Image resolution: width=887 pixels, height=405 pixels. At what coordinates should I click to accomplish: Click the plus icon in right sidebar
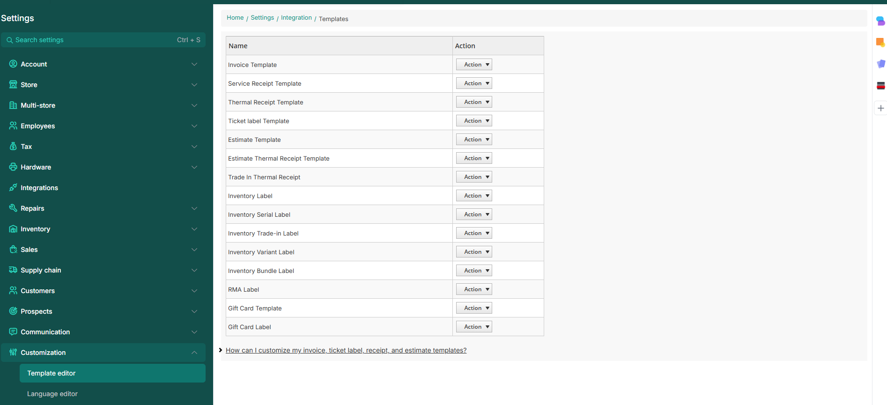[880, 108]
